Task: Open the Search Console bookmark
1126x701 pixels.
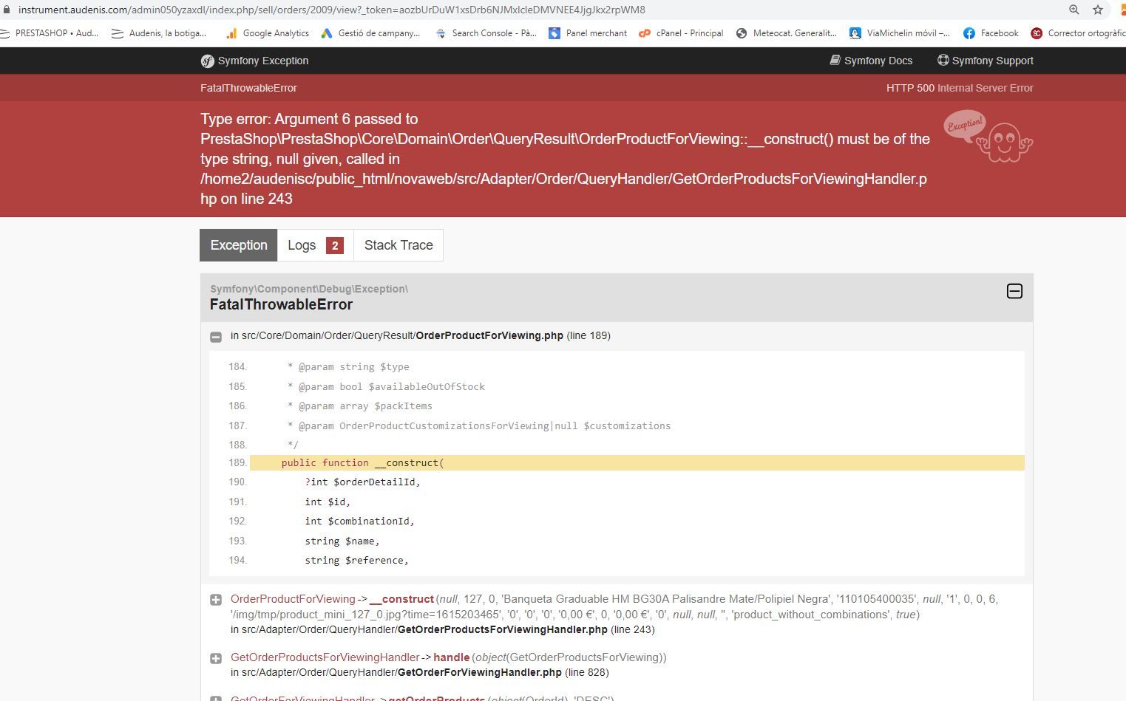Action: [486, 33]
